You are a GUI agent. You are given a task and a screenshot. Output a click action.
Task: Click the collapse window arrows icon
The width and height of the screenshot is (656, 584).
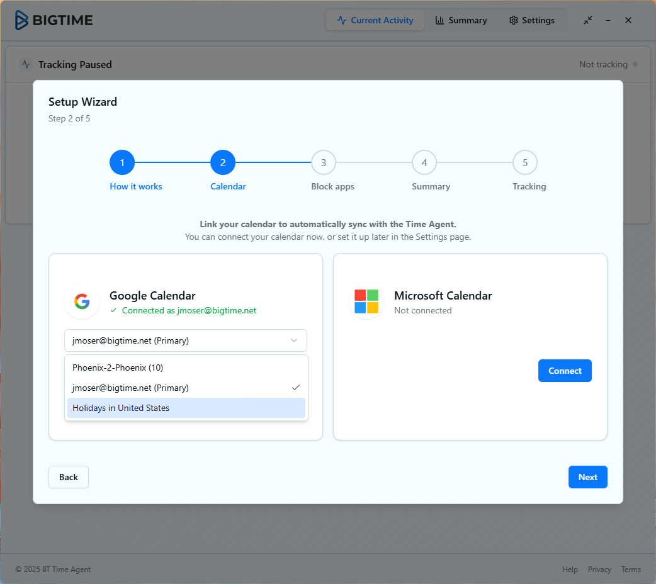(x=587, y=20)
